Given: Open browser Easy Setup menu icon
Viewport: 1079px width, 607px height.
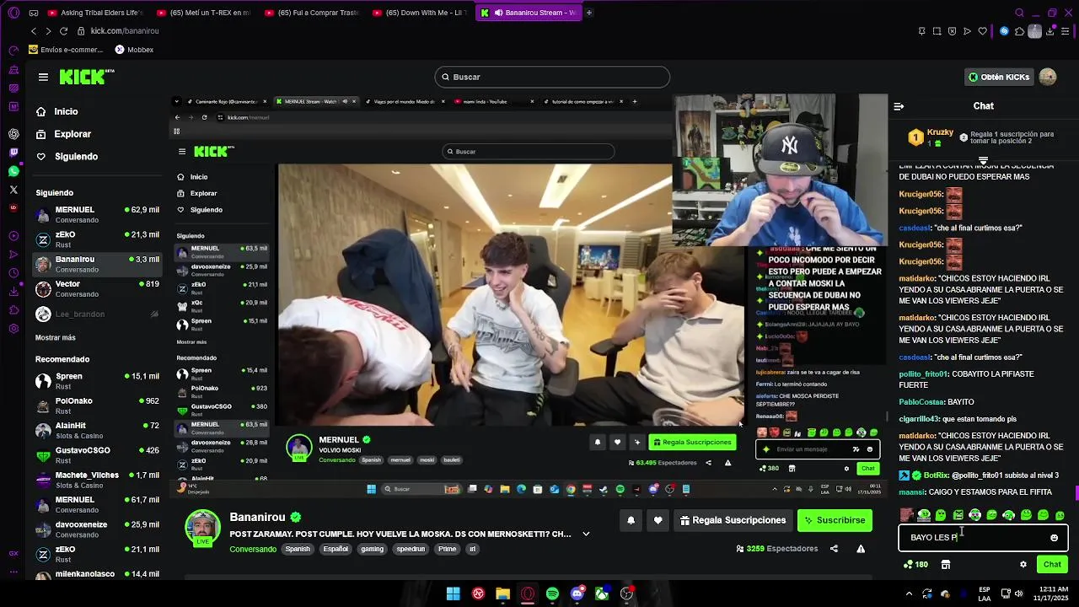Looking at the screenshot, I should [x=1066, y=31].
